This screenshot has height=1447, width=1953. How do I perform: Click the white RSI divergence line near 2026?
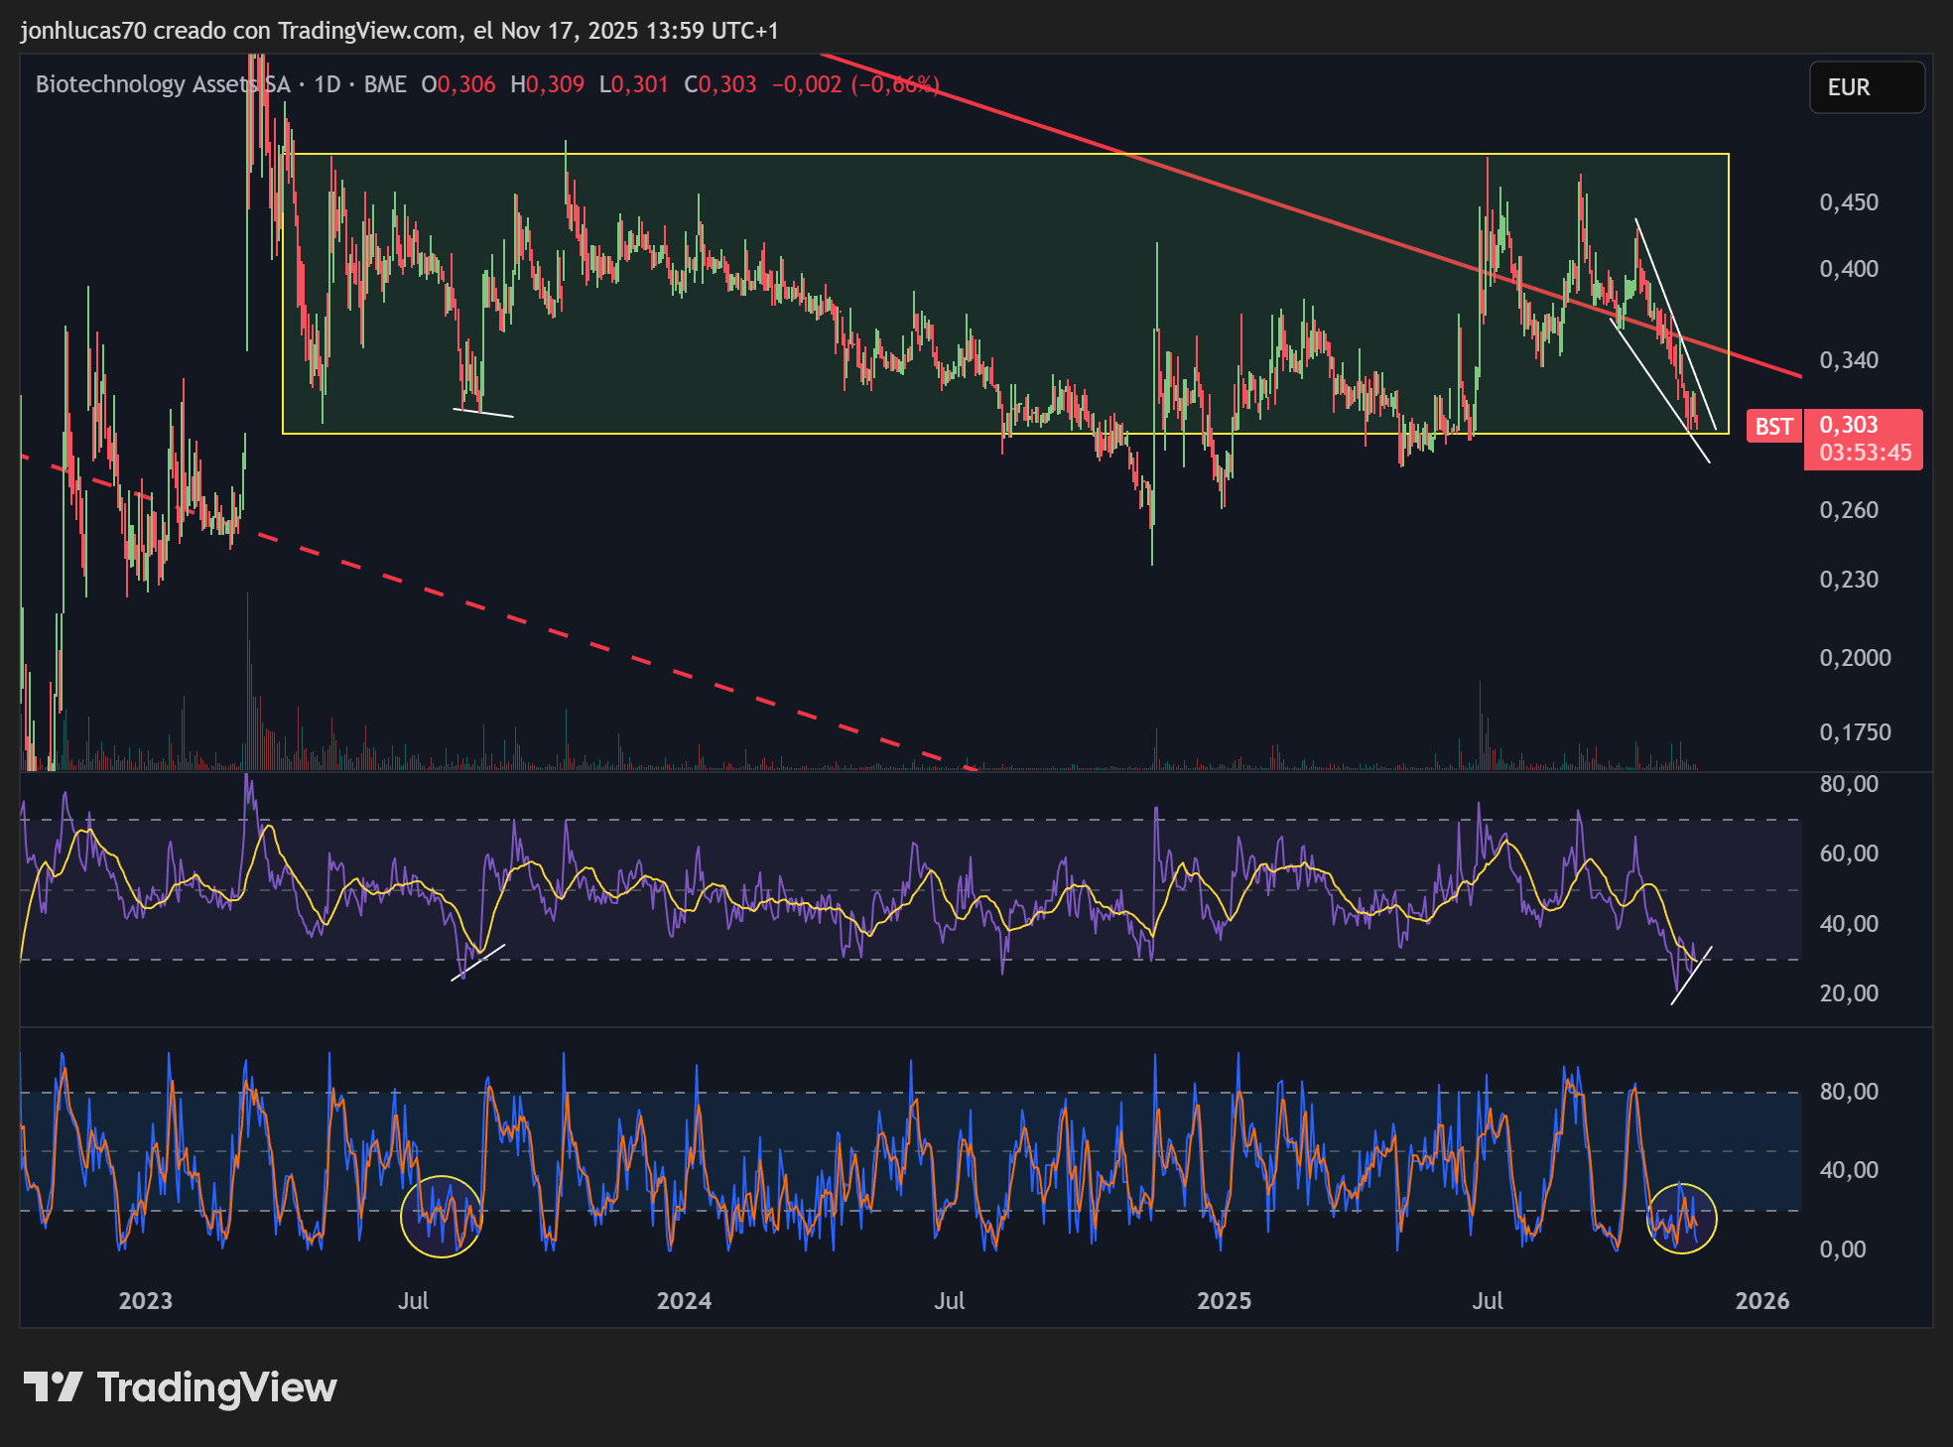click(1691, 976)
